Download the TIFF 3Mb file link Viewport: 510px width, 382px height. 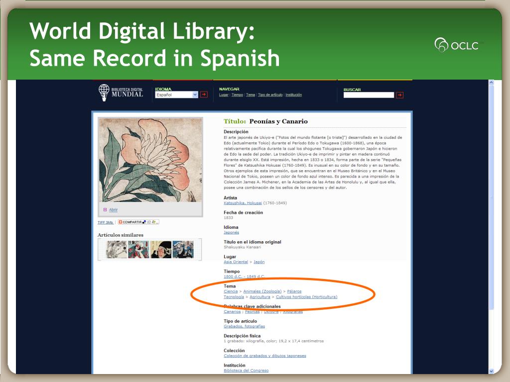tap(106, 222)
